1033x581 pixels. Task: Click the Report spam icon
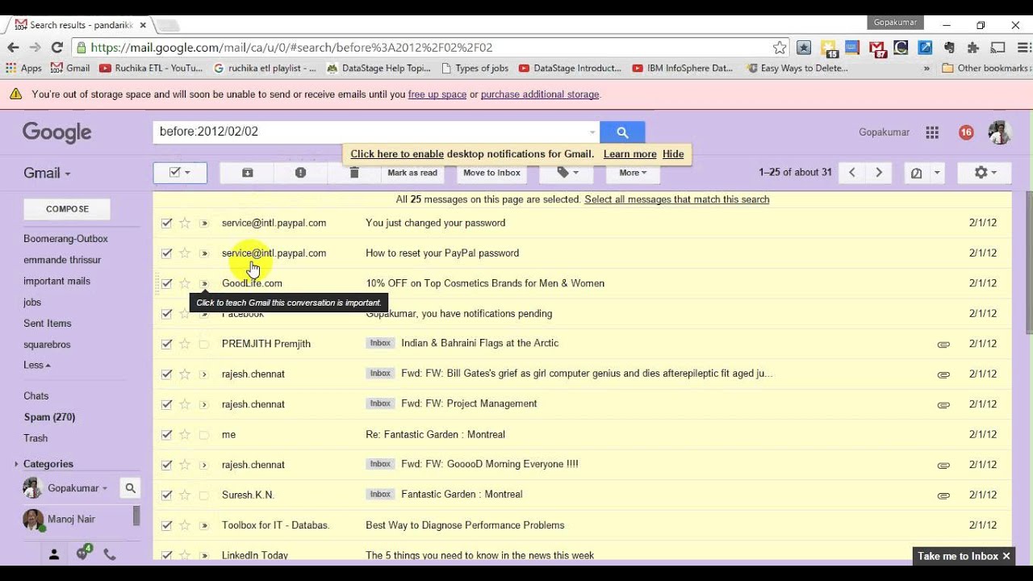(x=300, y=173)
